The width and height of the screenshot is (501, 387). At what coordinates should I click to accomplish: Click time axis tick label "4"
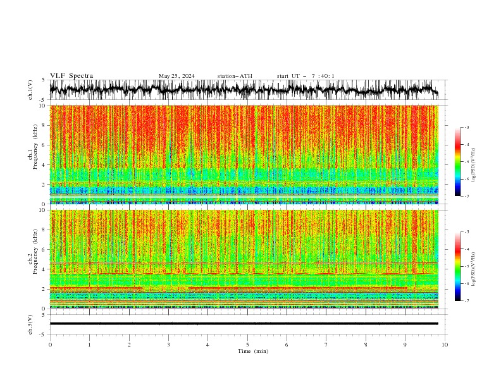[x=207, y=345]
